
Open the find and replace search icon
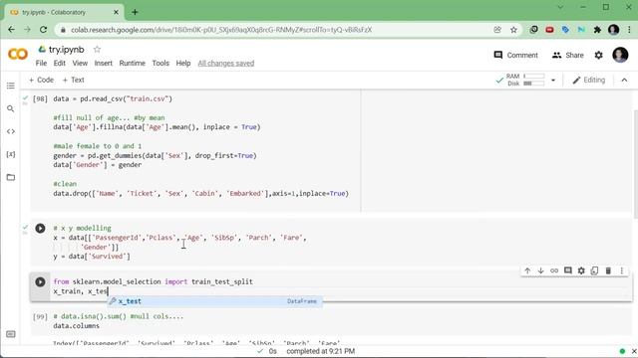tap(11, 108)
